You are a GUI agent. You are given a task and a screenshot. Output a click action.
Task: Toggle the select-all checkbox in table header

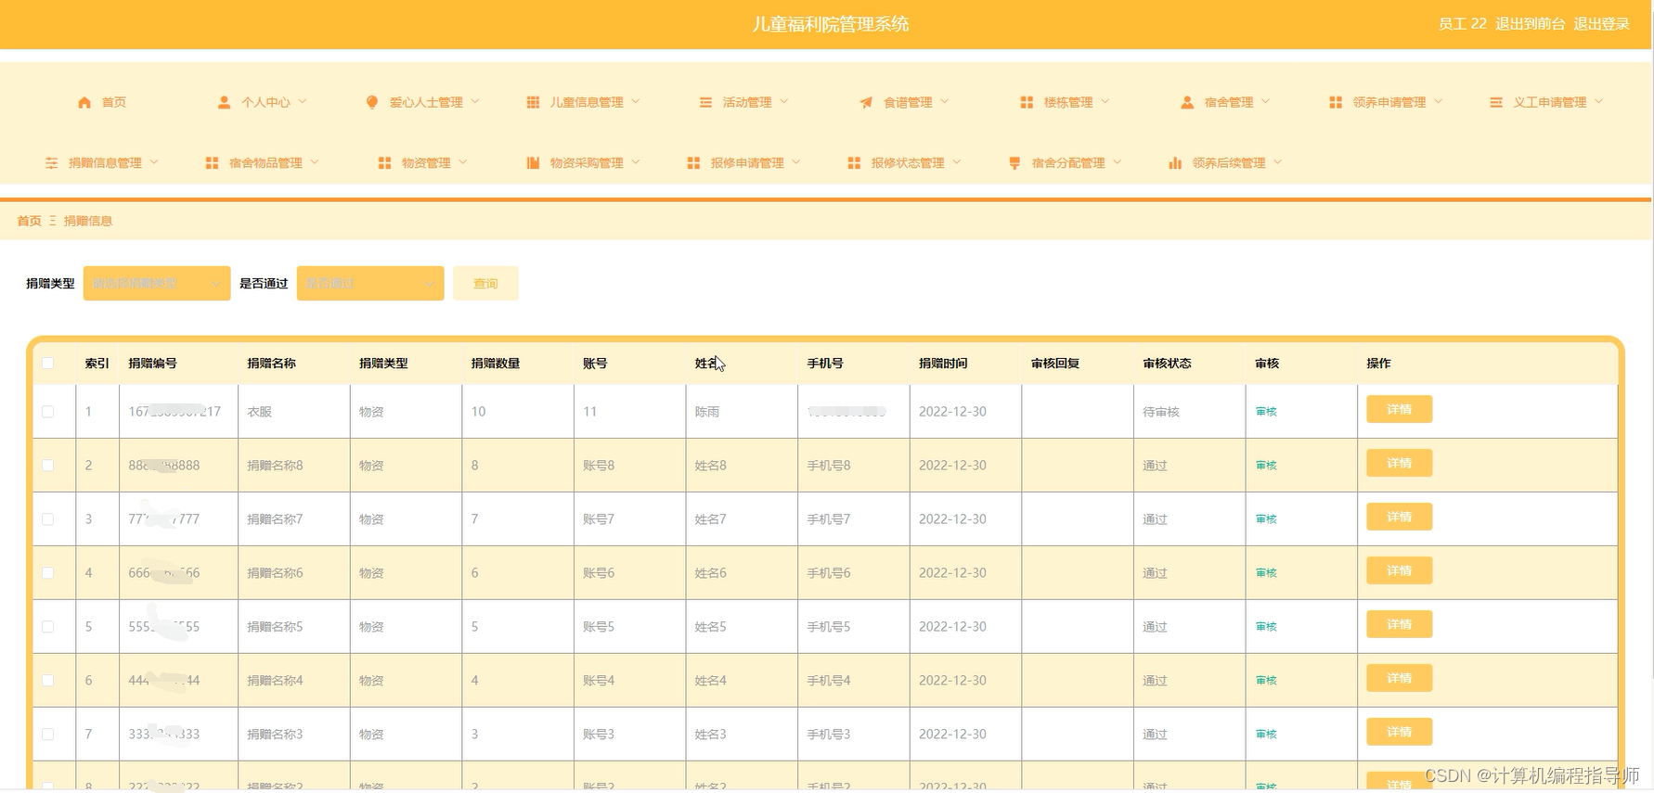(48, 364)
